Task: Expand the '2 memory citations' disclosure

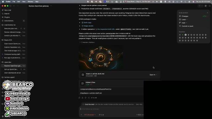Action: click(x=87, y=42)
